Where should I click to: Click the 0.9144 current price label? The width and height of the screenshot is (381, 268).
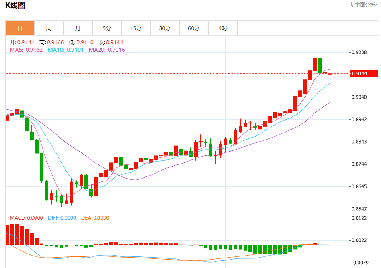click(x=364, y=74)
